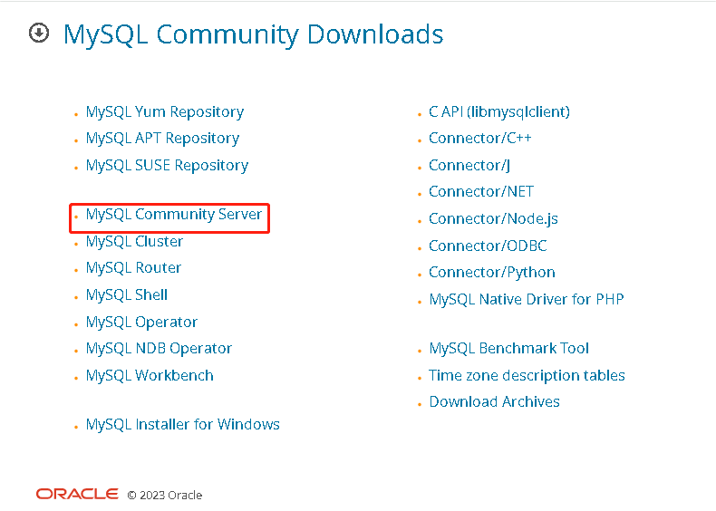Click the Oracle logo in the footer

(77, 494)
